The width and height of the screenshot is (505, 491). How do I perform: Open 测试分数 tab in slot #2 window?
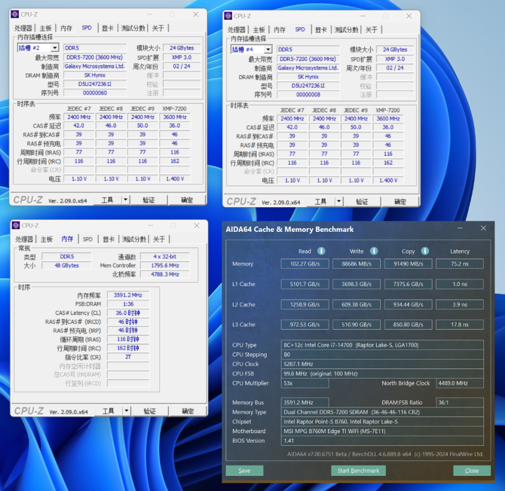(x=133, y=28)
